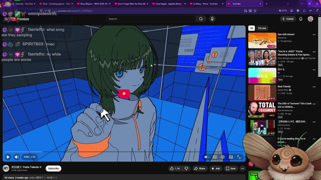The width and height of the screenshot is (321, 180).
Task: Open the YouTube guide hamburger menu
Action: tap(6, 19)
